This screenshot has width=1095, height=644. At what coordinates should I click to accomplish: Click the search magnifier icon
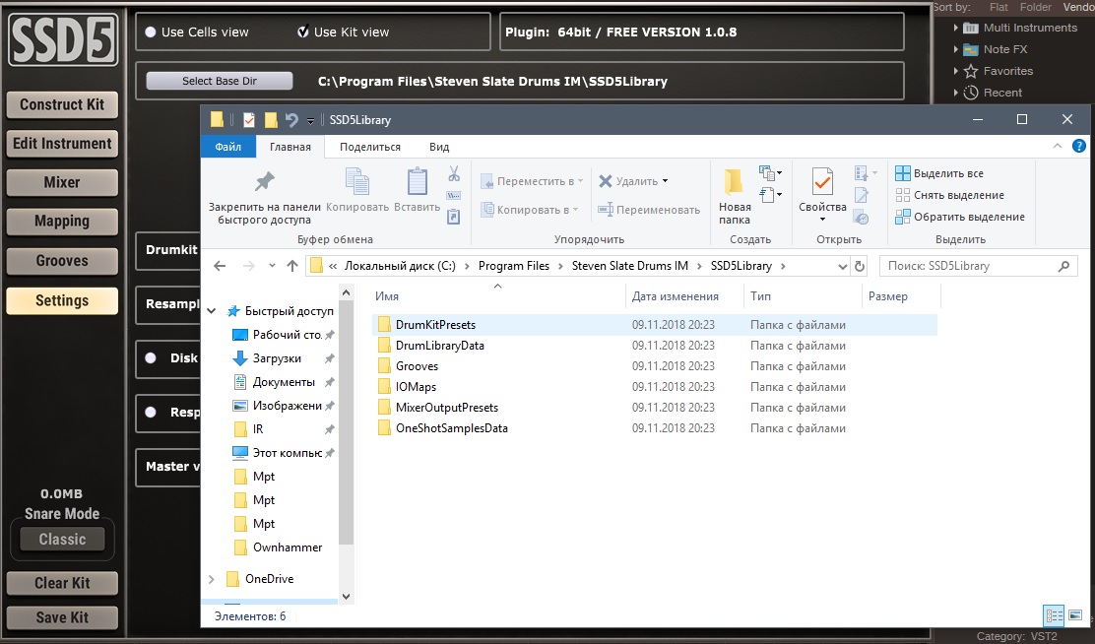tap(1063, 266)
